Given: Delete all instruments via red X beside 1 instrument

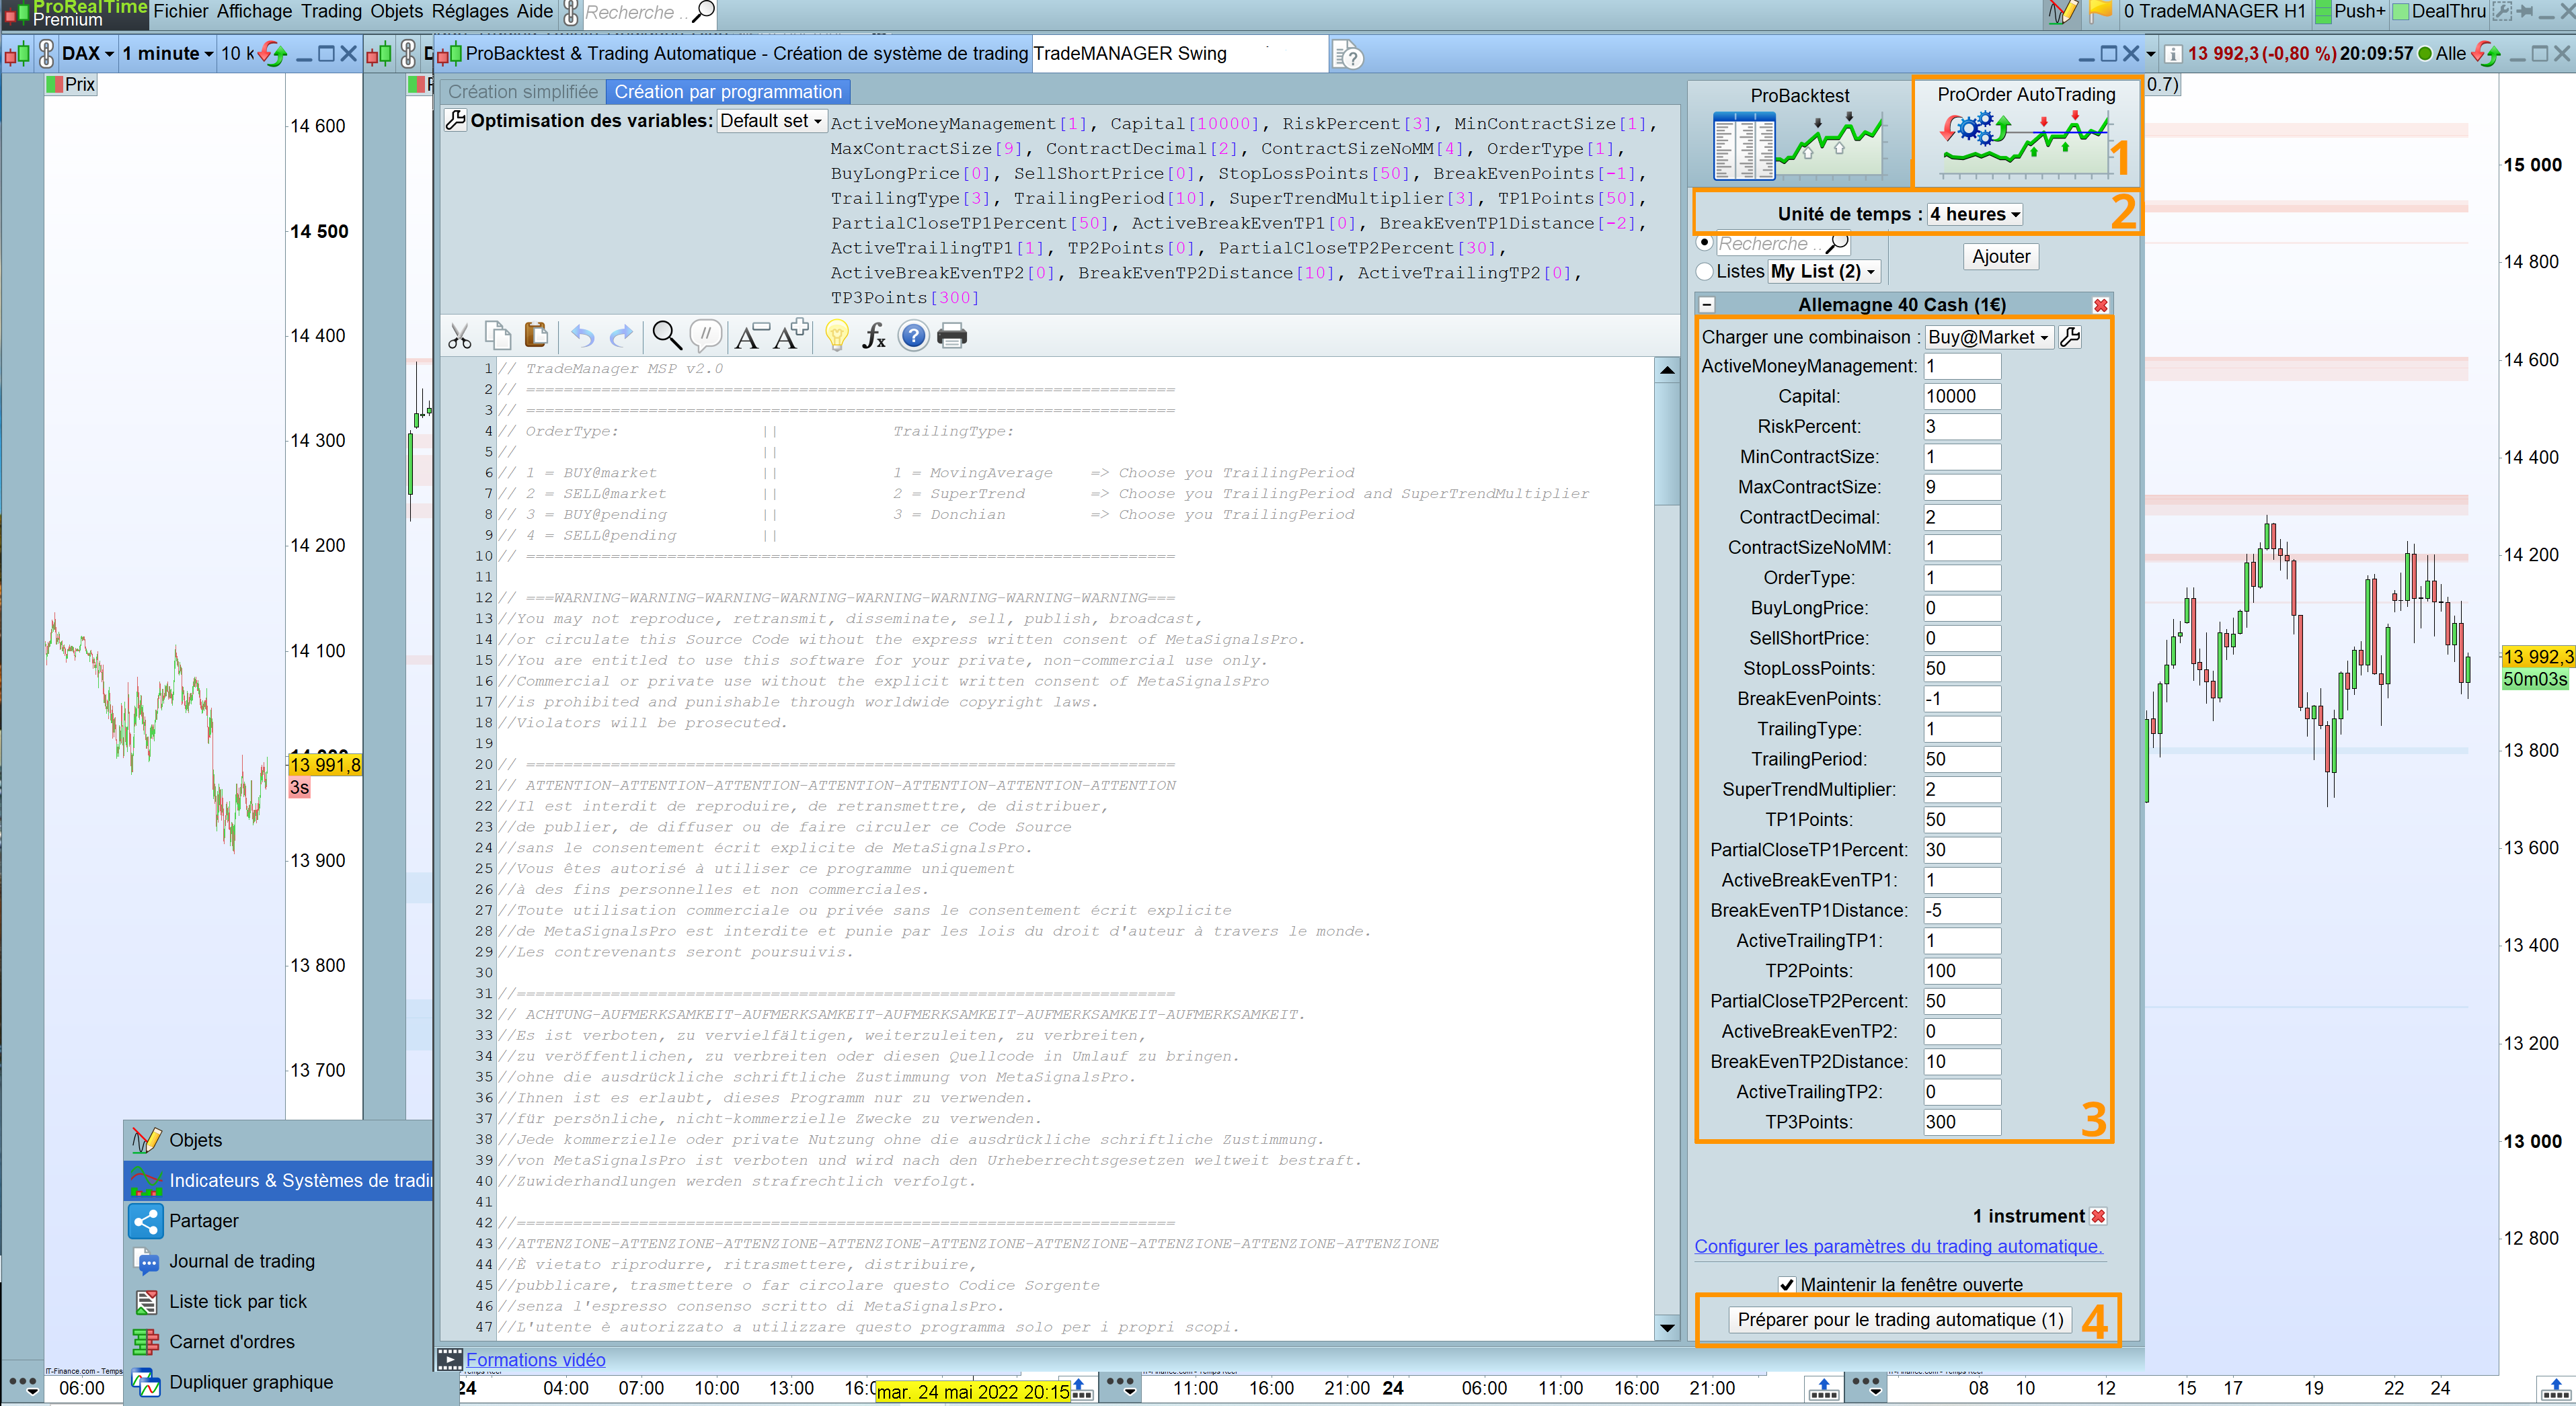Looking at the screenshot, I should 2098,1217.
